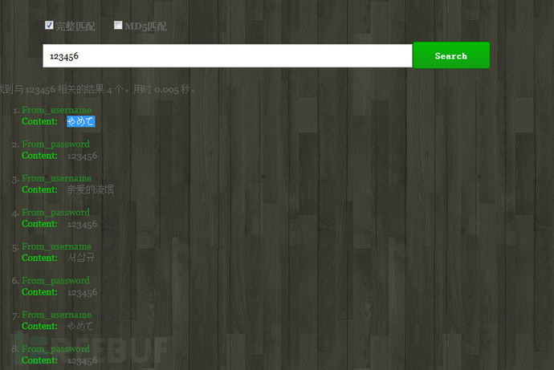Click the 123456 content in result 6
Screen dimensions: 554x370
[x=82, y=292]
